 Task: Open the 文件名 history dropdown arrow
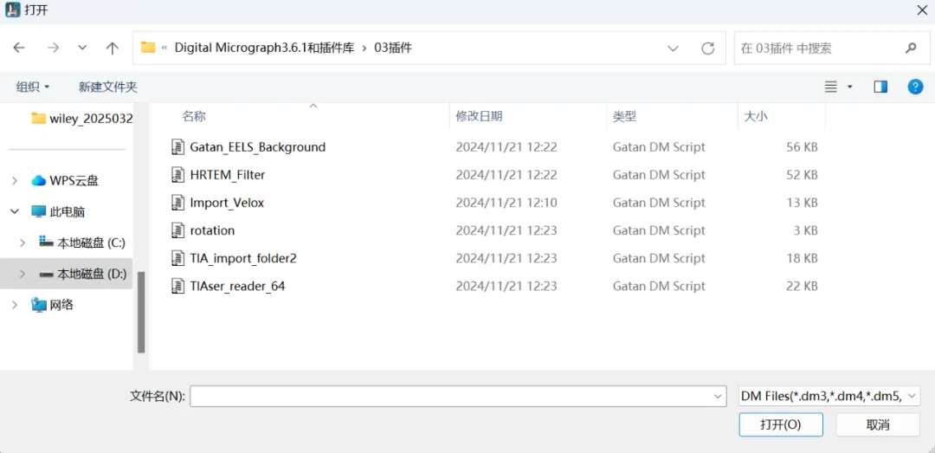tap(718, 397)
